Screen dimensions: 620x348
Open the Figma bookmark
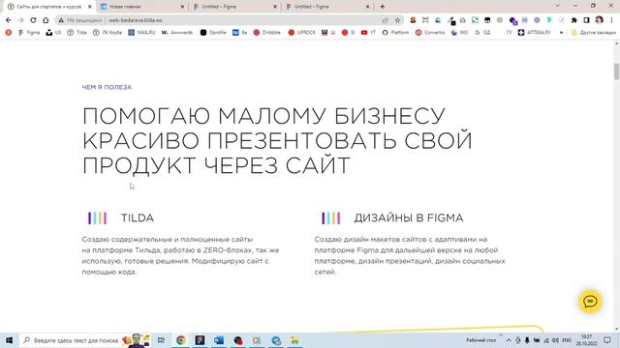click(29, 33)
